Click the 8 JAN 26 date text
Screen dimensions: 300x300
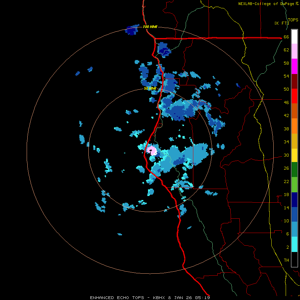pyautogui.click(x=180, y=298)
